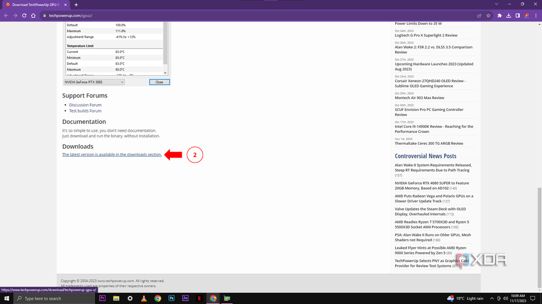
Task: Open Leaked Flyer AMD Ryzen 9000 post
Action: 430,250
